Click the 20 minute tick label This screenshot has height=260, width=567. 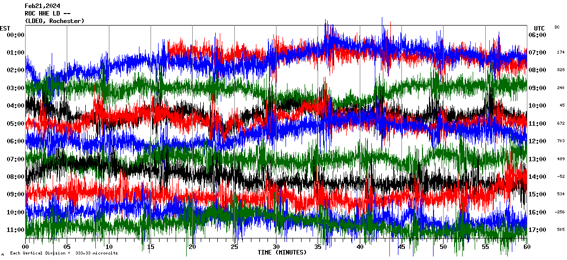[x=193, y=247]
